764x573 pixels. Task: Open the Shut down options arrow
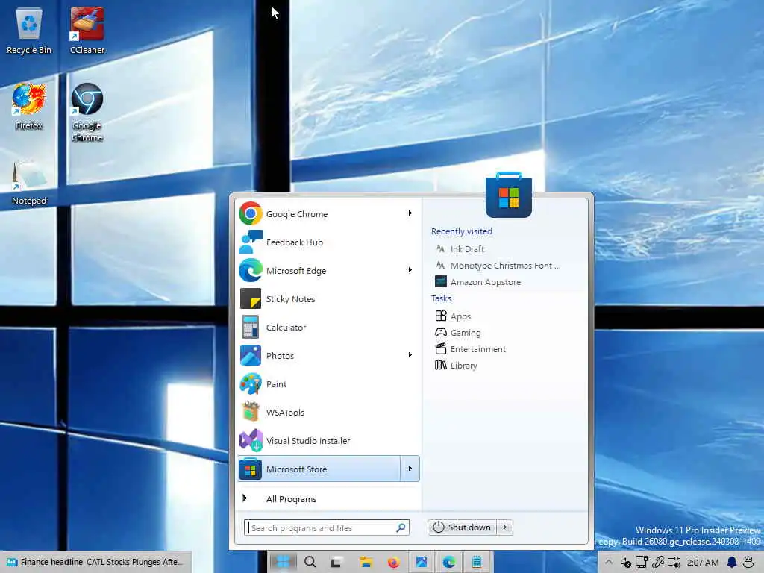click(x=505, y=527)
